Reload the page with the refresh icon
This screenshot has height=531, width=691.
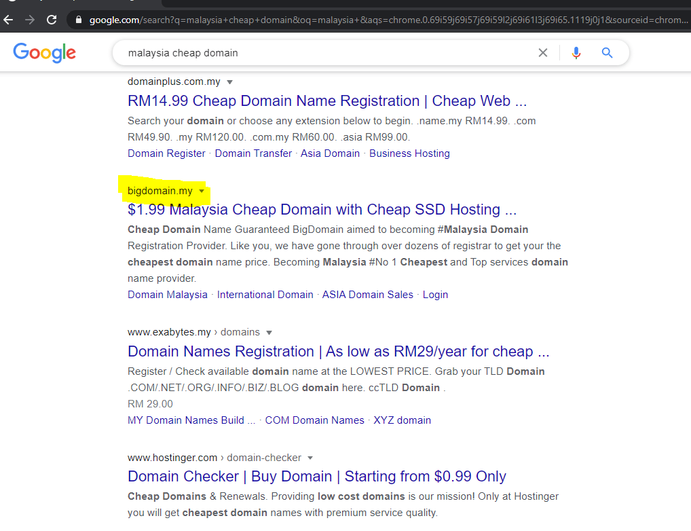click(x=52, y=20)
